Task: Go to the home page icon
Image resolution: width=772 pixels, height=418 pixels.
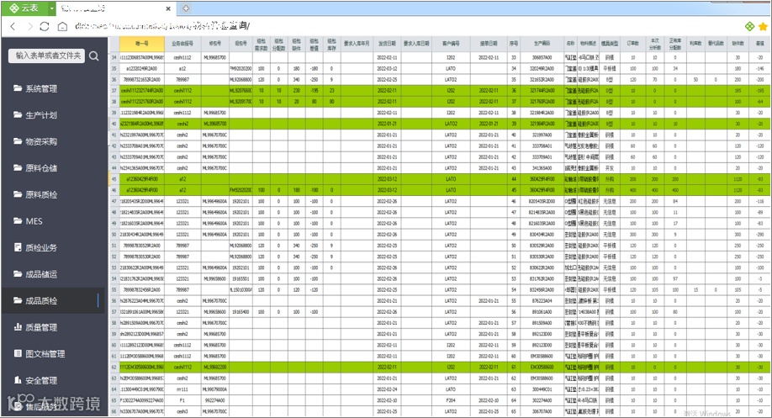Action: pyautogui.click(x=62, y=26)
